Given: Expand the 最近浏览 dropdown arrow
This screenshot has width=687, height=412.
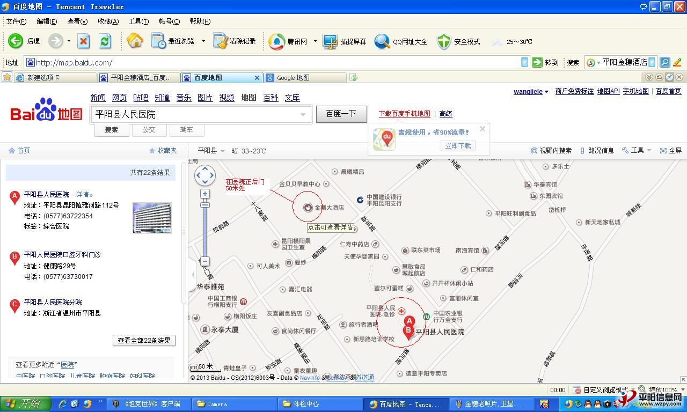Looking at the screenshot, I should pos(203,41).
